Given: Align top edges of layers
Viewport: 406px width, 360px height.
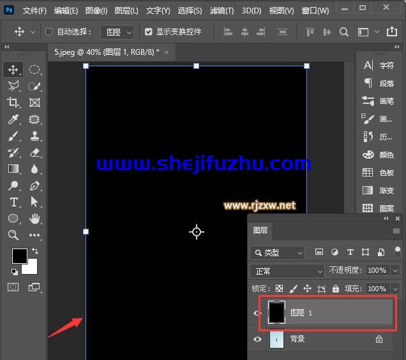Looking at the screenshot, I should point(310,32).
